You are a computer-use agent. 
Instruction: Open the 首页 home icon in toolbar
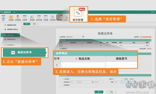pos(3,18)
